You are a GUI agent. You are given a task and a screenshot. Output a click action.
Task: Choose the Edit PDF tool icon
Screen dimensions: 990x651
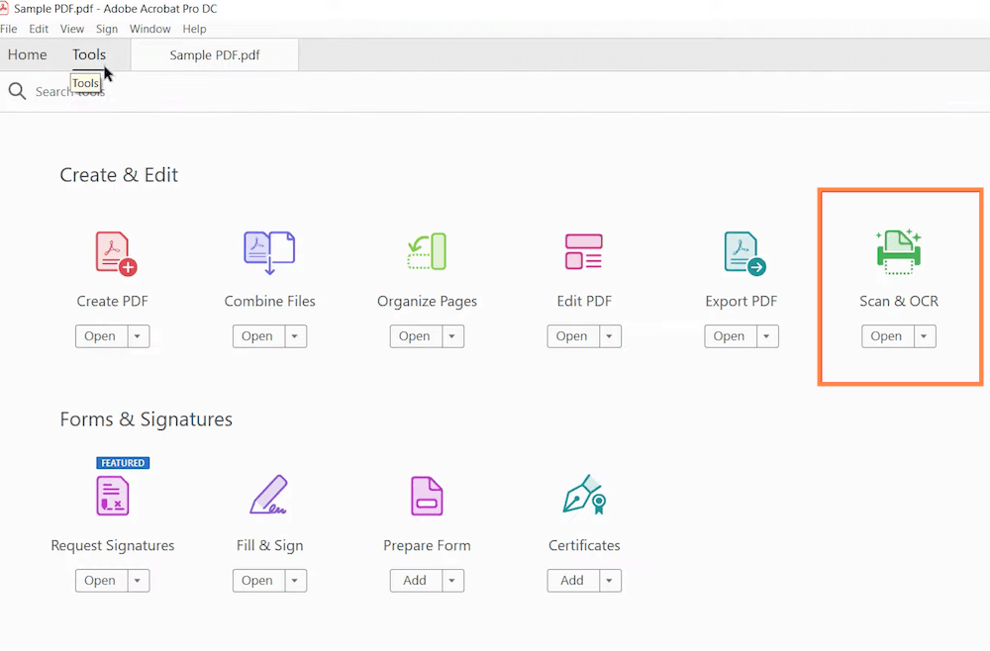pyautogui.click(x=583, y=252)
